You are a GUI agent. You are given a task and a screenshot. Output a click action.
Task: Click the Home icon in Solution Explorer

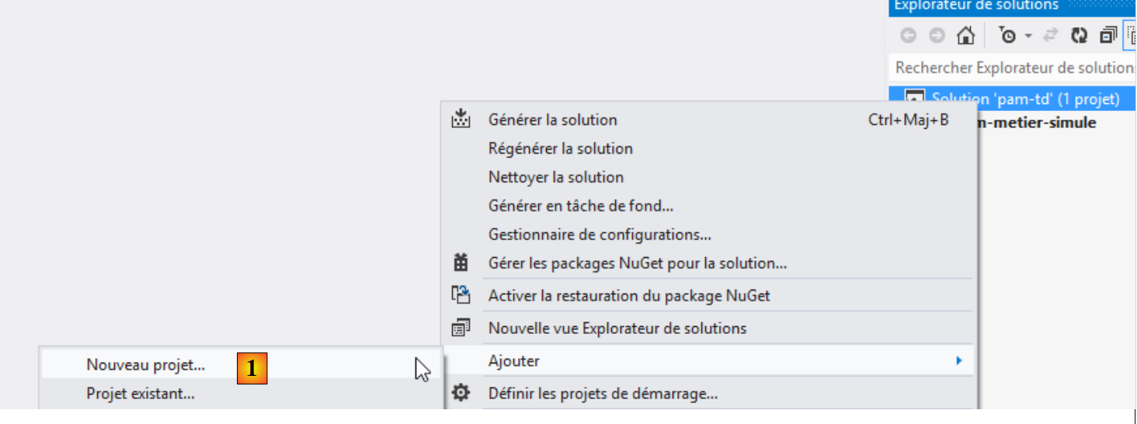[965, 36]
